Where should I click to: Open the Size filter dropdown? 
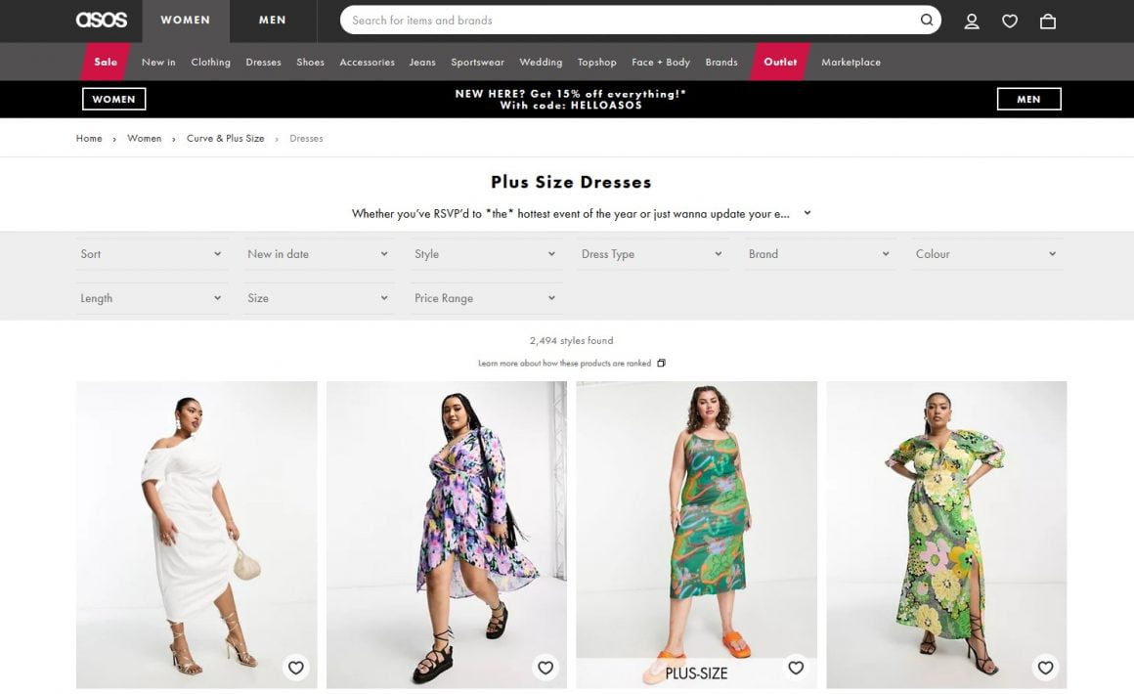click(319, 298)
